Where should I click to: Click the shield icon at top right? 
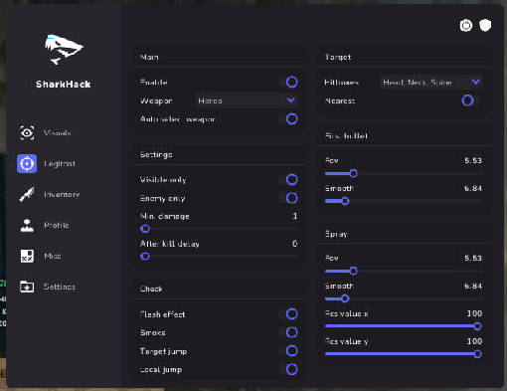(485, 25)
